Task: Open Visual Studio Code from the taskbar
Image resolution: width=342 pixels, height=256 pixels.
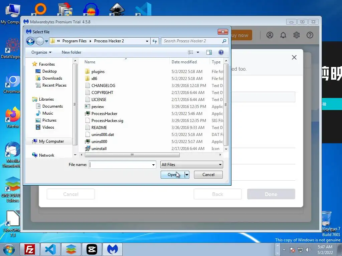Action: (x=50, y=249)
